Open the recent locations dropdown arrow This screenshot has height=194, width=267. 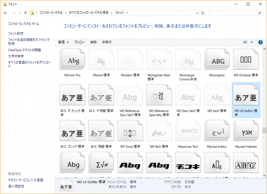pyautogui.click(x=20, y=13)
